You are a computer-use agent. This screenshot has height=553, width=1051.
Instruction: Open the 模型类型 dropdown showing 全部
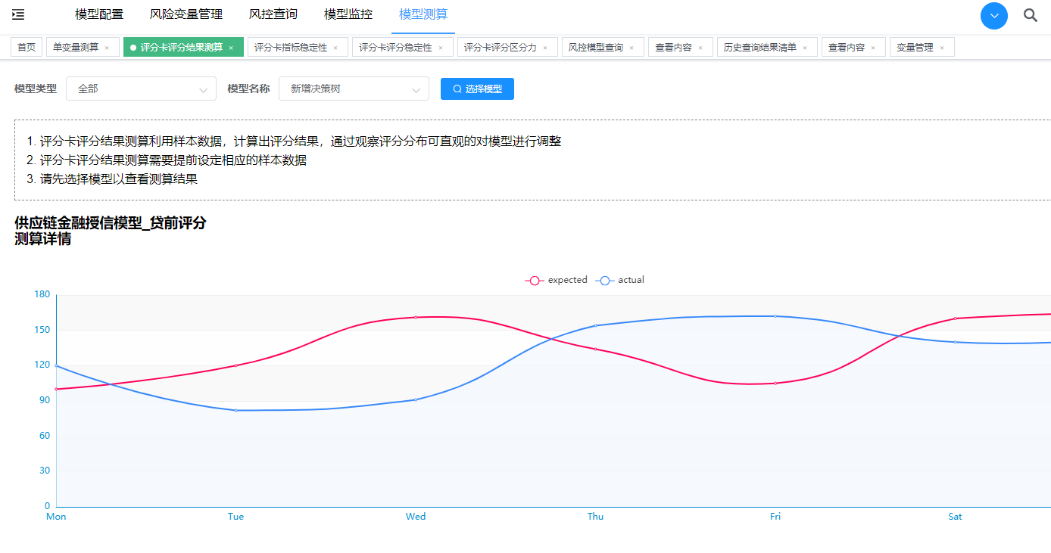[141, 89]
